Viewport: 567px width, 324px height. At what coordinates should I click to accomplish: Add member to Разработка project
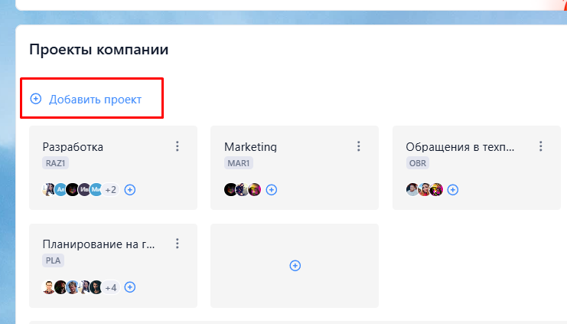click(130, 190)
